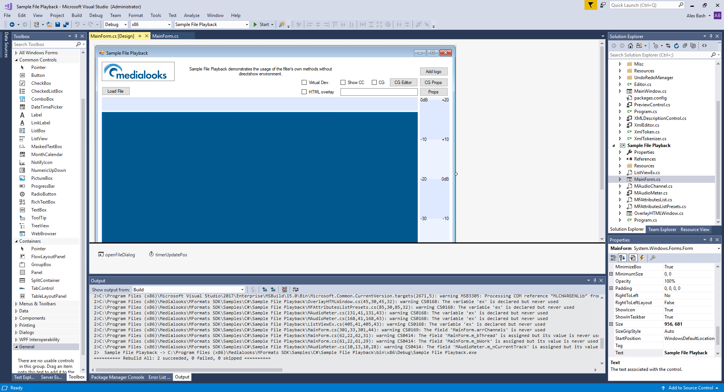Screen dimensions: 724x392
Task: Toggle the CG checkbox
Action: pos(374,83)
